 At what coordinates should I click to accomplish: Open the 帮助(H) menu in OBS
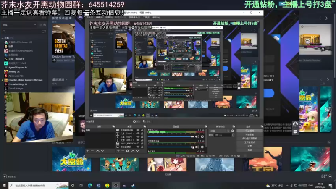[x=156, y=17]
